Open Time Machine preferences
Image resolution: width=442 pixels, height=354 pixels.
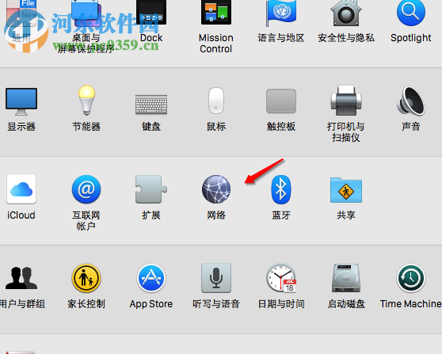[411, 278]
